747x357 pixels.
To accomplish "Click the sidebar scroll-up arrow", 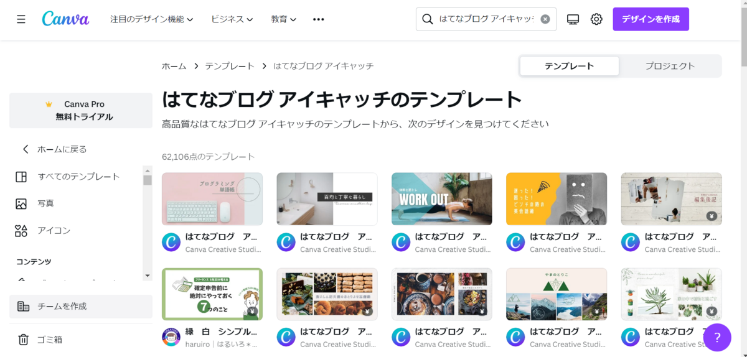I will pyautogui.click(x=148, y=170).
